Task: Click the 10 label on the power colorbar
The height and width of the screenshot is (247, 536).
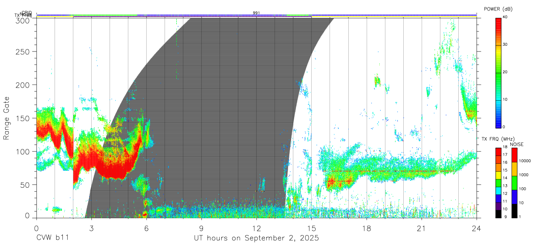Action: [505, 99]
